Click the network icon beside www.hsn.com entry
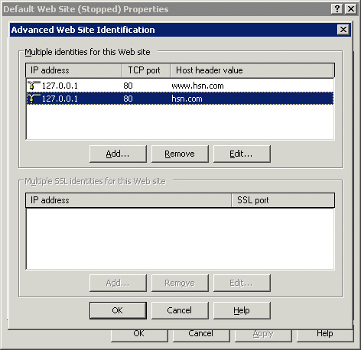This screenshot has width=361, height=350. pos(34,86)
